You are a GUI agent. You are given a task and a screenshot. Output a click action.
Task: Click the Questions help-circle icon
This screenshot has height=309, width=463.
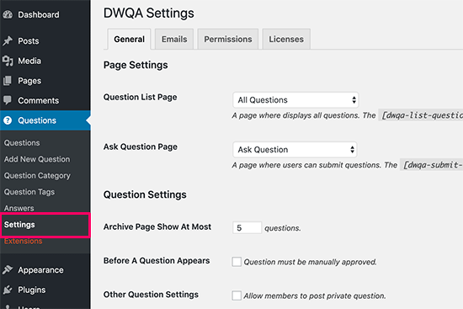point(8,120)
